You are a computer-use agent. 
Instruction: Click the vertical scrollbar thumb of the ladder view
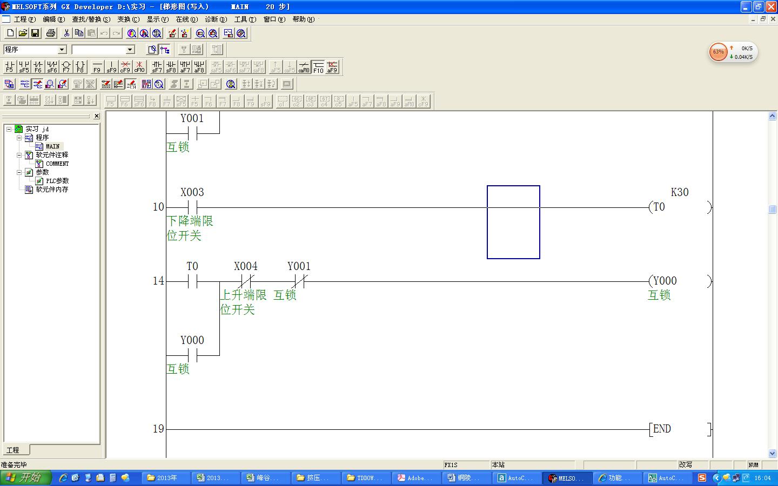click(772, 210)
